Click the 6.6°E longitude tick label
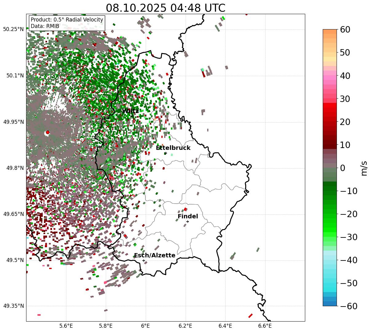 pyautogui.click(x=265, y=326)
